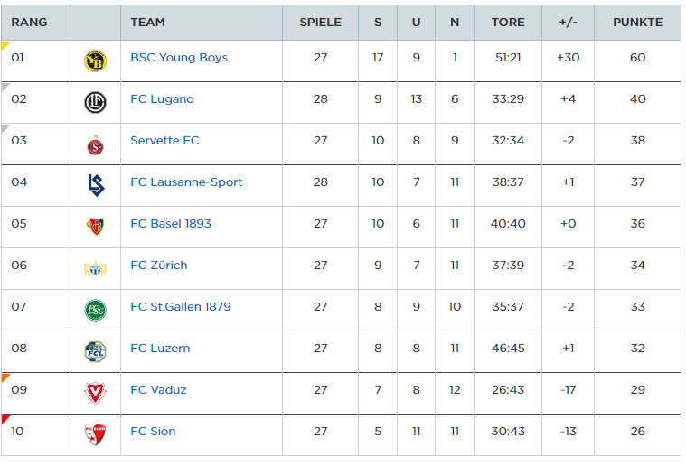Follow the FC Sion team link
The image size is (686, 466).
tap(153, 431)
